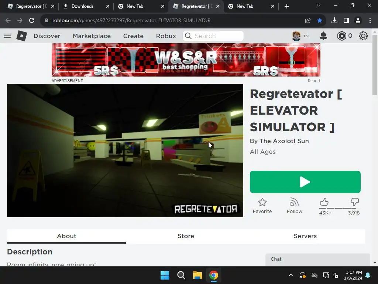Open Windows Start menu
Image resolution: width=378 pixels, height=284 pixels.
click(x=165, y=275)
